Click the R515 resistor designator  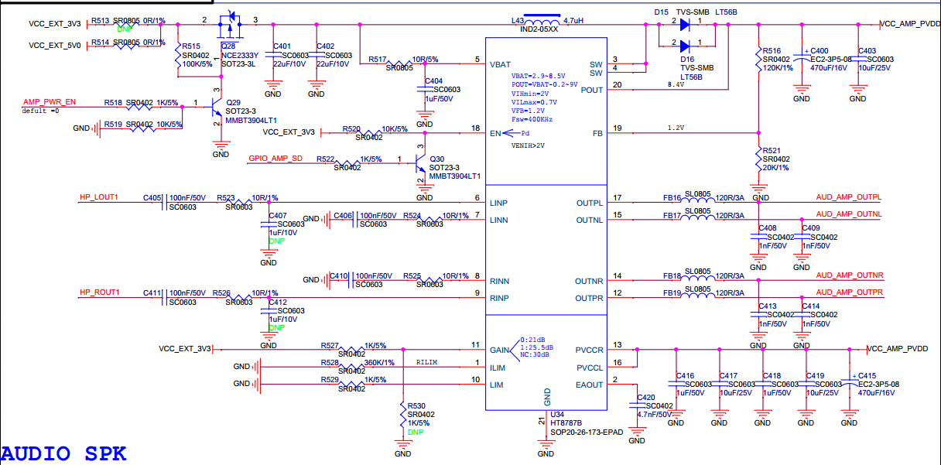point(191,46)
